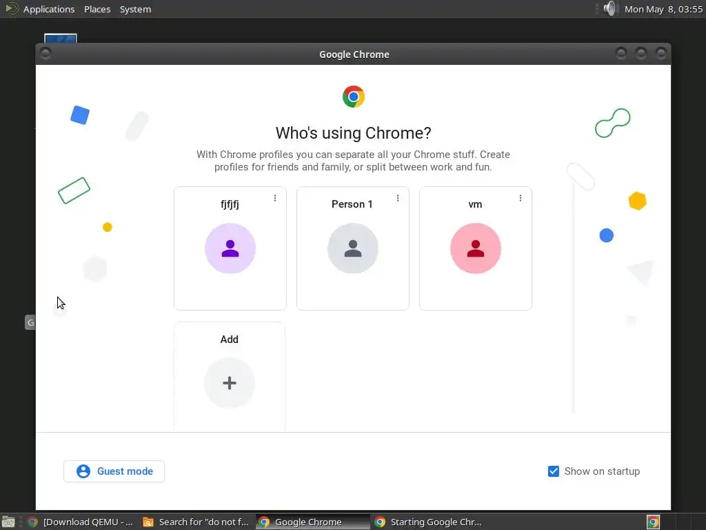706x530 pixels.
Task: Click the volume speaker icon in panel
Action: pos(609,8)
